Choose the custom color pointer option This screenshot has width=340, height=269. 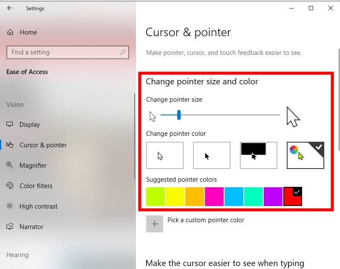pos(305,155)
